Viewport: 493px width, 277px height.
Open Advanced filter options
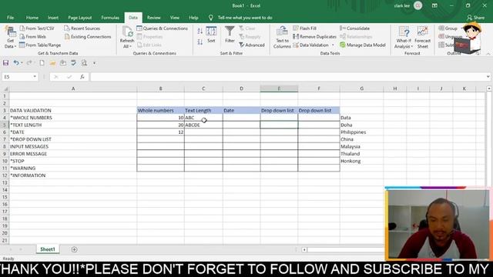point(252,45)
